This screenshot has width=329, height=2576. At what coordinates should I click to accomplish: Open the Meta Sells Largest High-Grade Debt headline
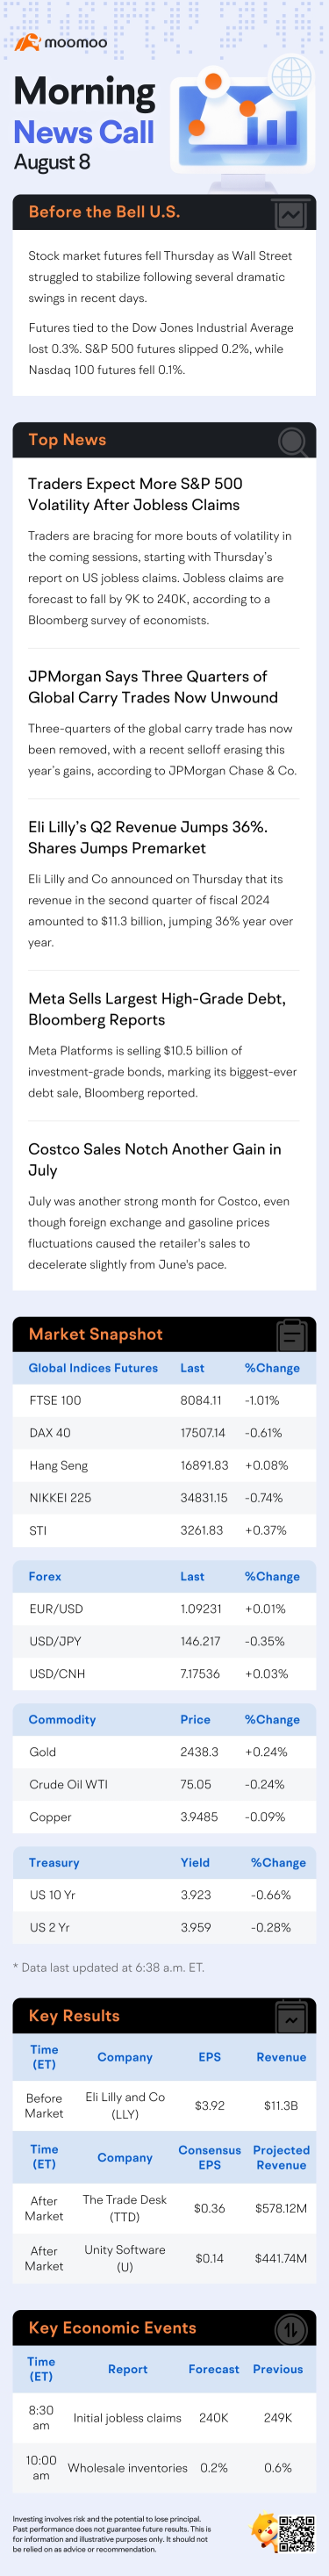point(157,1009)
